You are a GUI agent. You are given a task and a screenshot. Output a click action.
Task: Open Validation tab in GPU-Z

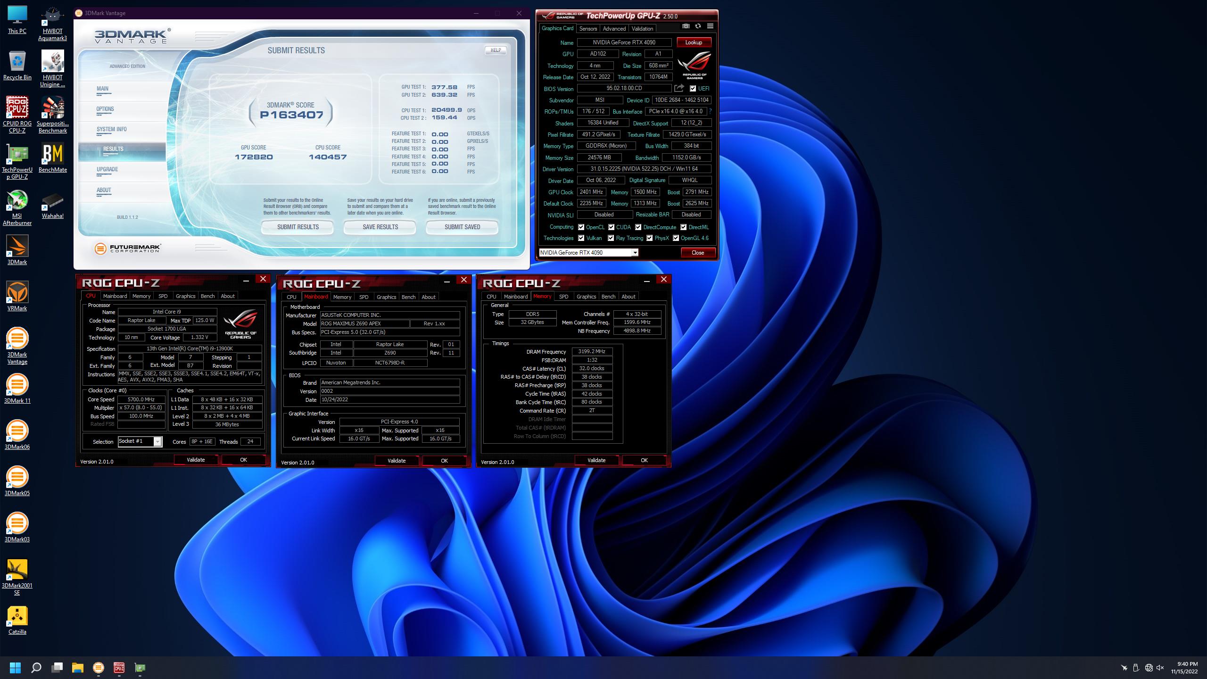(x=642, y=29)
